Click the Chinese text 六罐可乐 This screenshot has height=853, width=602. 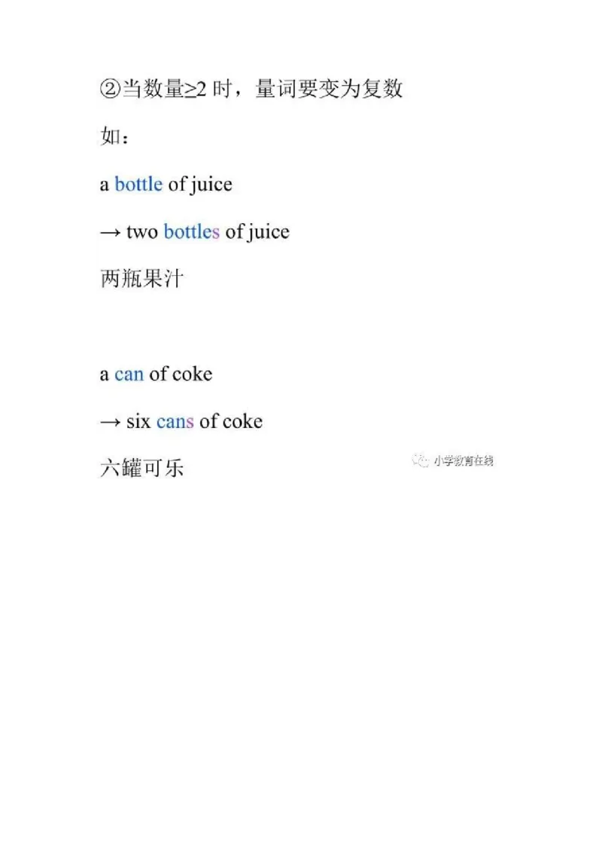click(x=141, y=468)
